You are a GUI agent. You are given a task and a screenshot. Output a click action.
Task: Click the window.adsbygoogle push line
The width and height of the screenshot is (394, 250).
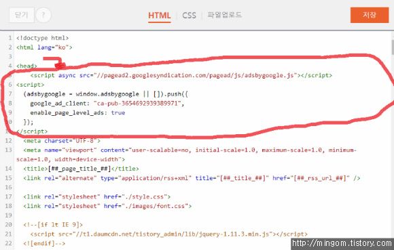point(106,94)
